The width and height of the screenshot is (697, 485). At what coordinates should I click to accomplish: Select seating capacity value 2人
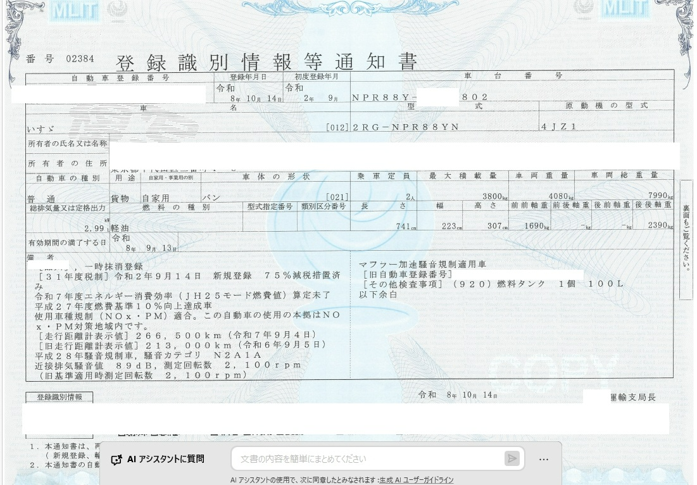[x=410, y=196]
